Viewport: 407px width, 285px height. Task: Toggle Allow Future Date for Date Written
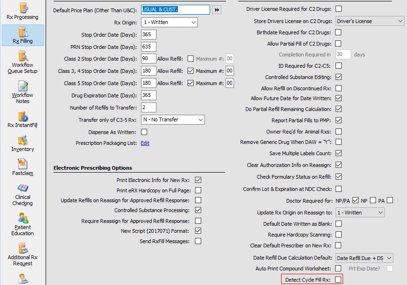coord(338,98)
